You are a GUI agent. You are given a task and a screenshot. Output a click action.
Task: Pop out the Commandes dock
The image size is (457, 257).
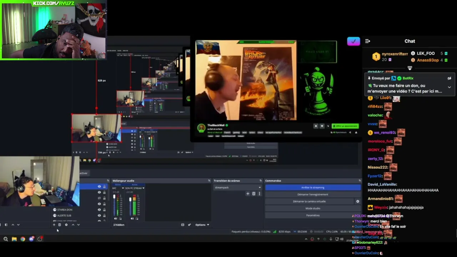coord(360,181)
